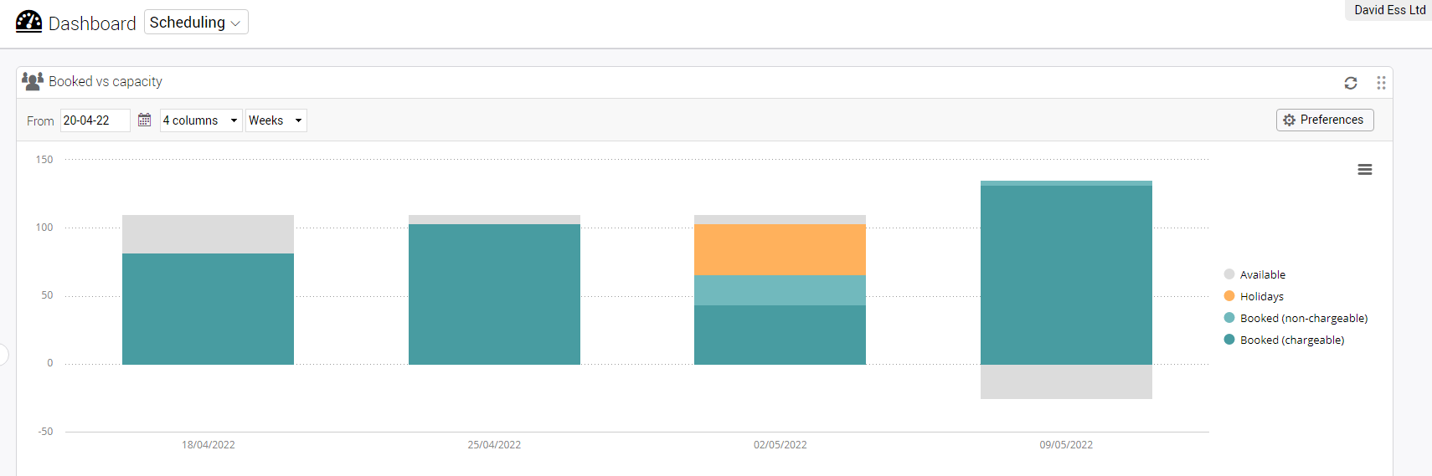The image size is (1432, 476).
Task: Toggle the Holidays legend series
Action: pyautogui.click(x=1261, y=296)
